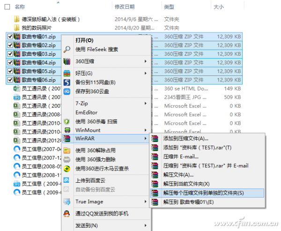Choose 添加到 "资料库 (TEST).rar"(T)
This screenshot has height=231, width=281.
click(197, 148)
